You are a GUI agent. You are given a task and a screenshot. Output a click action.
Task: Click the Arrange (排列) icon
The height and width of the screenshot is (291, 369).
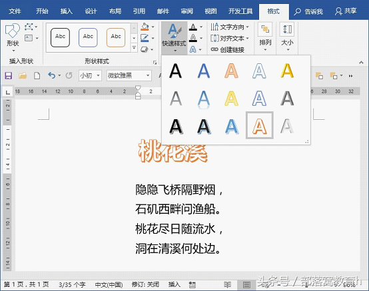[x=265, y=29]
